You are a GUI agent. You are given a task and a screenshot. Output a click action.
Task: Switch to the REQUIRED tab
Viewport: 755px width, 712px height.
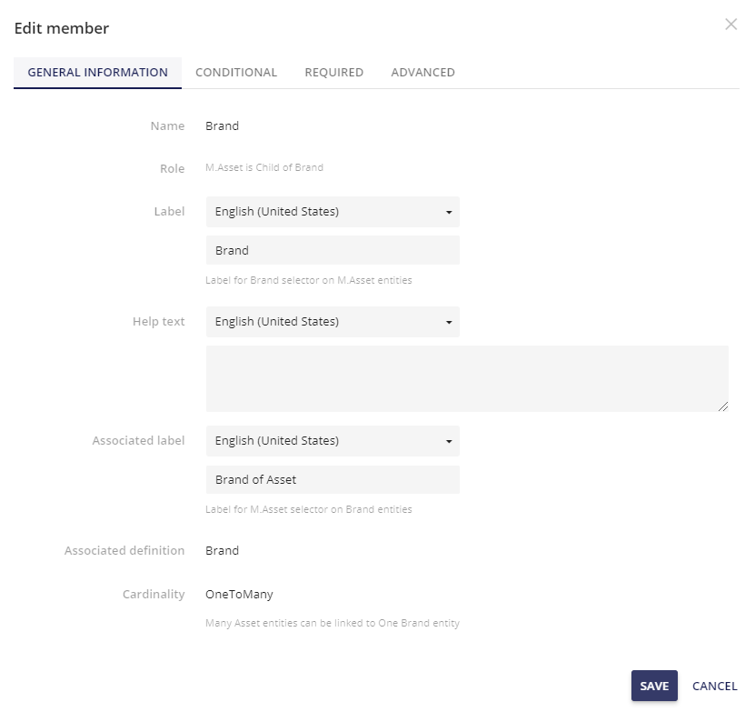(x=333, y=72)
